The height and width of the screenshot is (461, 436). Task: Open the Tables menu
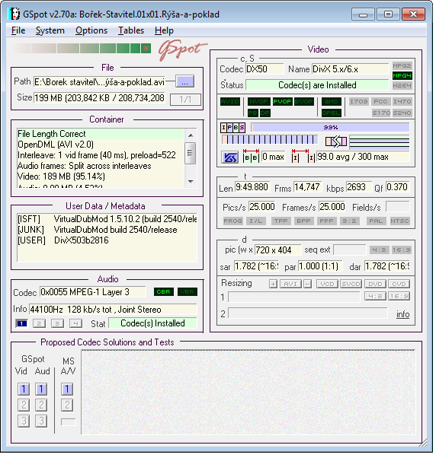tap(131, 30)
